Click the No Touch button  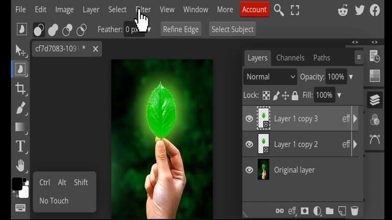coord(54,200)
